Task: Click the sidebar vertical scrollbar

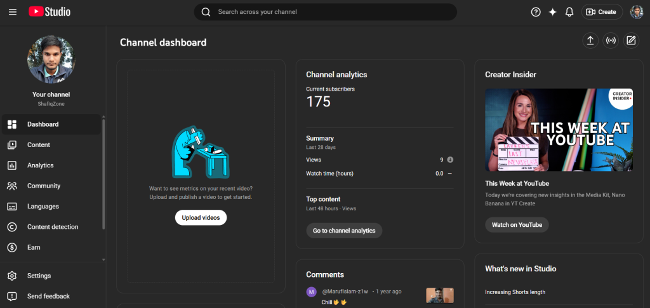Action: tap(103, 174)
